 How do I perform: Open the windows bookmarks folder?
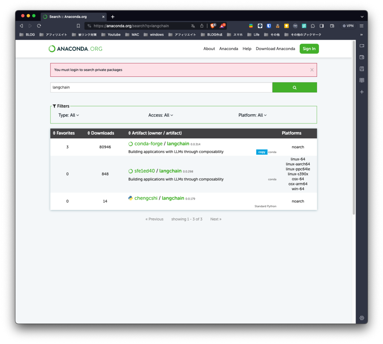pyautogui.click(x=154, y=34)
